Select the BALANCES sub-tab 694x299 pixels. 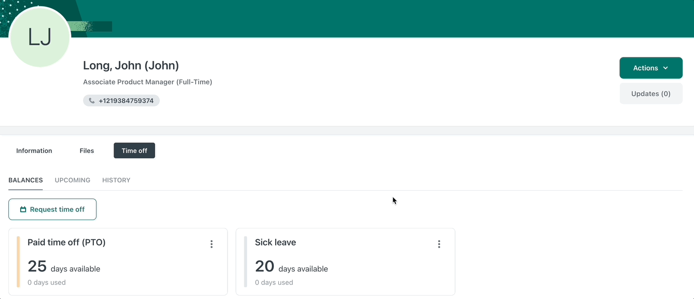click(26, 180)
